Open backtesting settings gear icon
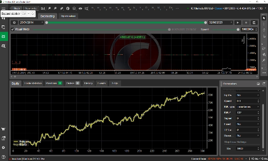 (x=14, y=23)
